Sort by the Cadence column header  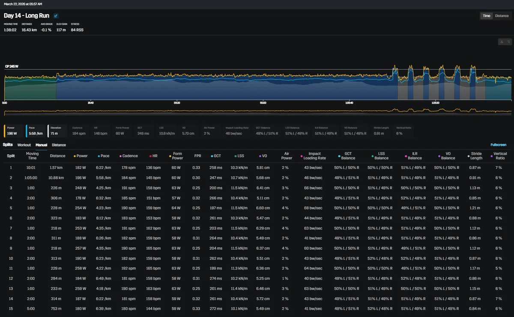tap(129, 156)
